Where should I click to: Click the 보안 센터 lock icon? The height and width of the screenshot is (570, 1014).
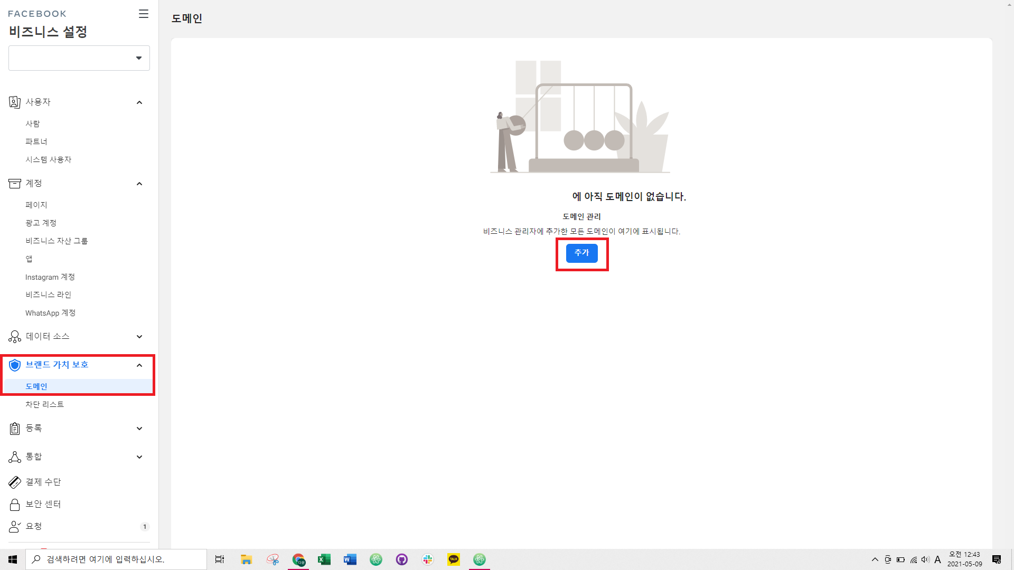click(x=15, y=505)
